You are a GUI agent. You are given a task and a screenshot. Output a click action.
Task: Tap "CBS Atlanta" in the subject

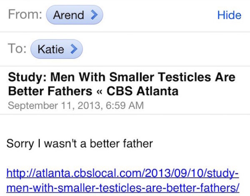142,91
